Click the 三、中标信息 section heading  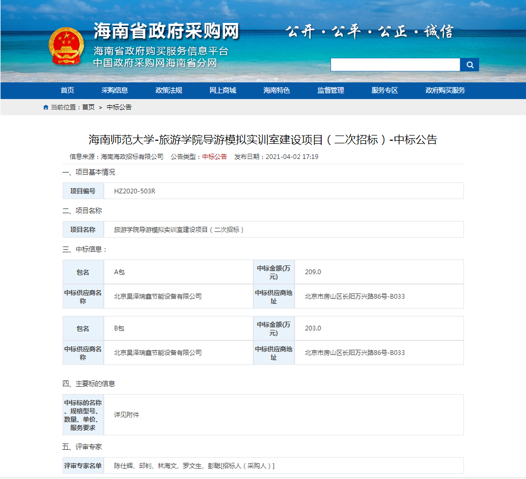[84, 250]
